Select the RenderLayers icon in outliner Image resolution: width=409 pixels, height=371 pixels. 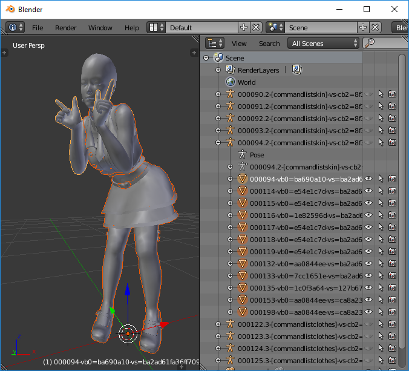click(x=230, y=70)
